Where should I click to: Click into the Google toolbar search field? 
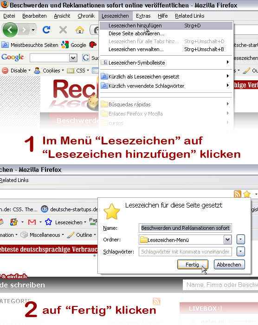(x=49, y=58)
